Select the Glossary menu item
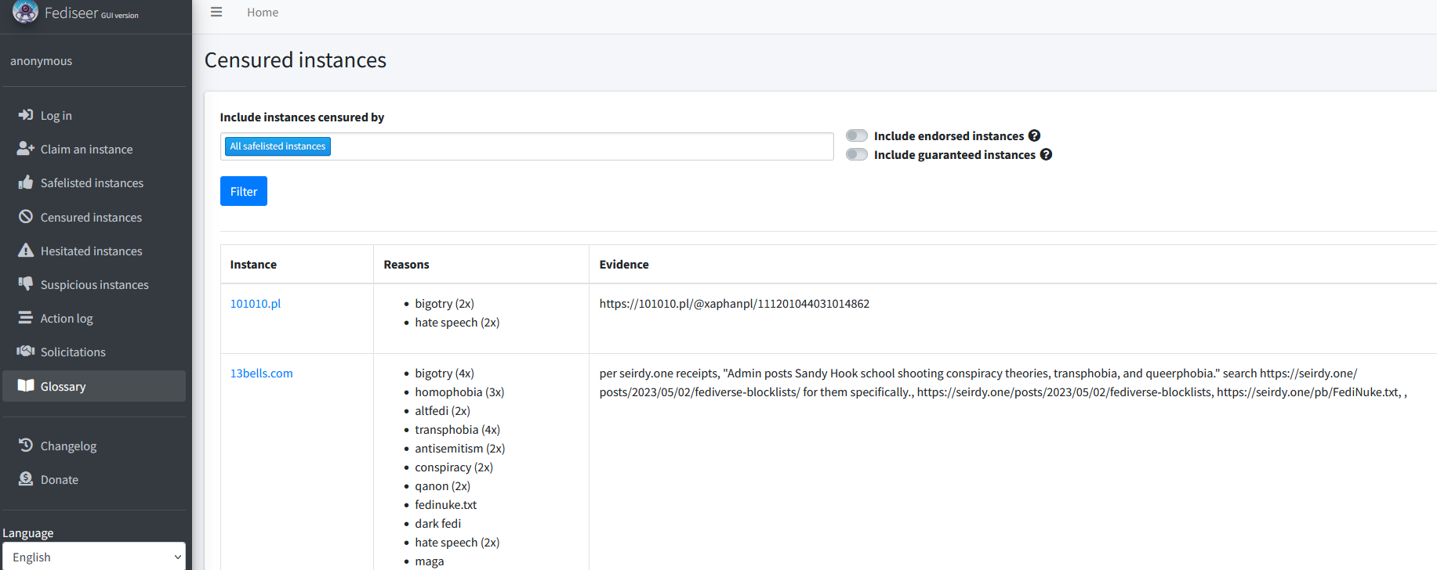 click(94, 386)
